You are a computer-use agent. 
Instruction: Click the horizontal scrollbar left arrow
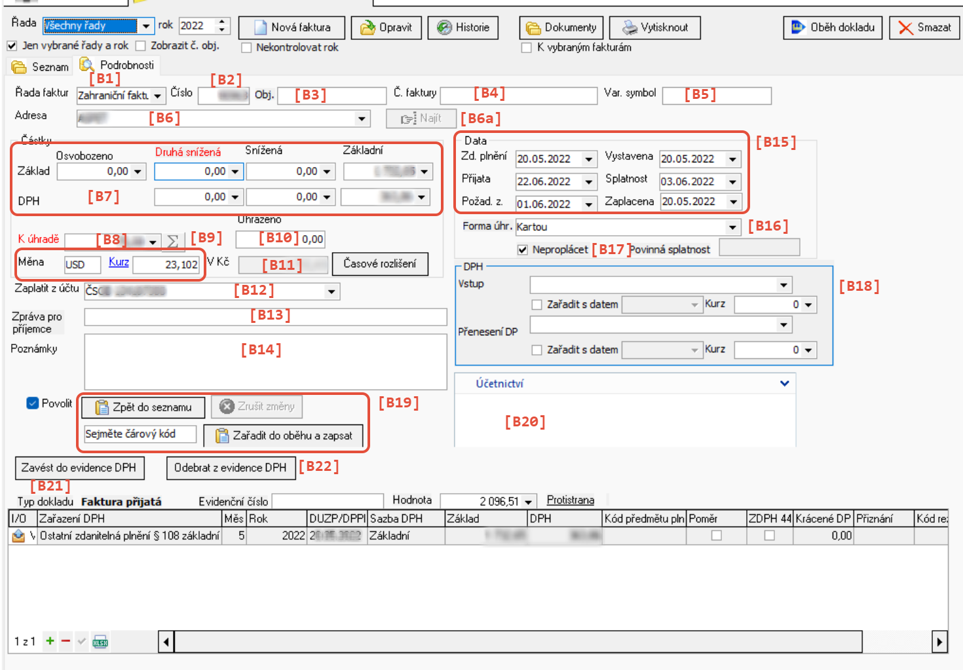(x=166, y=642)
